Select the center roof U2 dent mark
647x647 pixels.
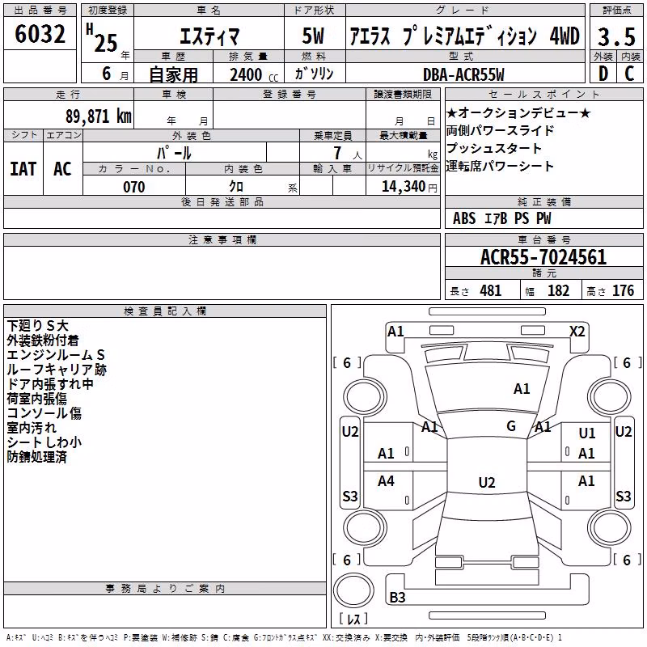tap(487, 482)
